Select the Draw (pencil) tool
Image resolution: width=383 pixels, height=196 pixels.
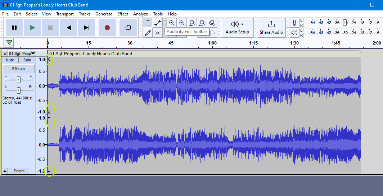pyautogui.click(x=148, y=33)
